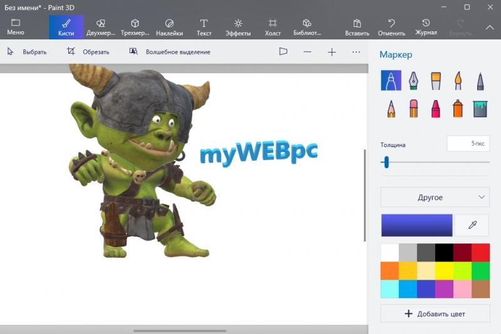Select the Calligraphy pen brush
Image resolution: width=501 pixels, height=334 pixels.
point(413,81)
